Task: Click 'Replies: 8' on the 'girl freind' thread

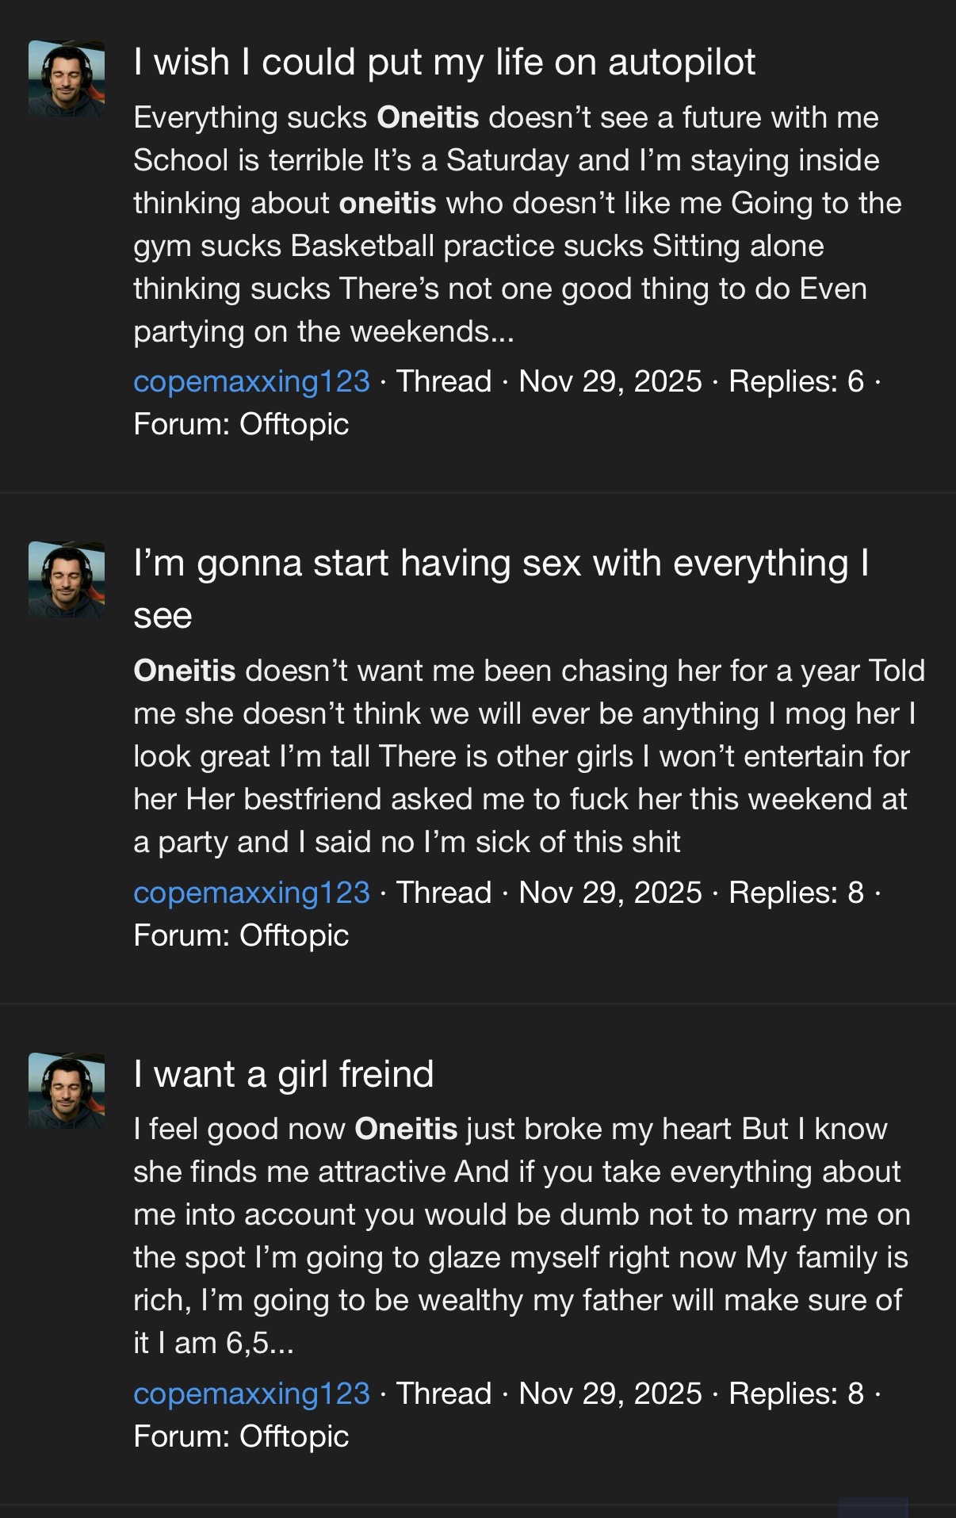Action: coord(796,1394)
